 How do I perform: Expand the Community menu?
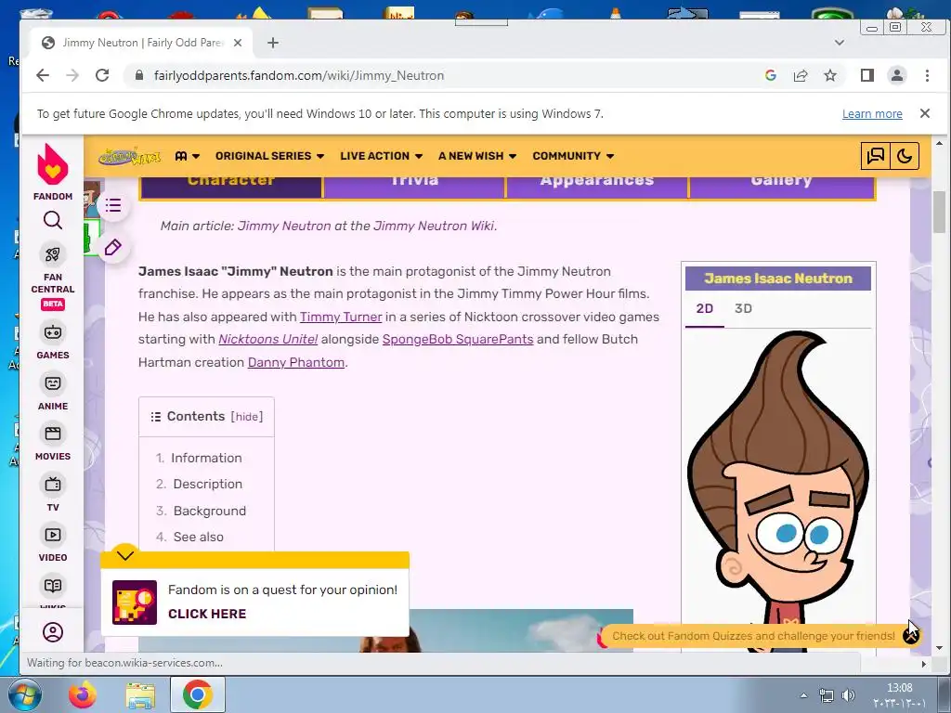(573, 156)
